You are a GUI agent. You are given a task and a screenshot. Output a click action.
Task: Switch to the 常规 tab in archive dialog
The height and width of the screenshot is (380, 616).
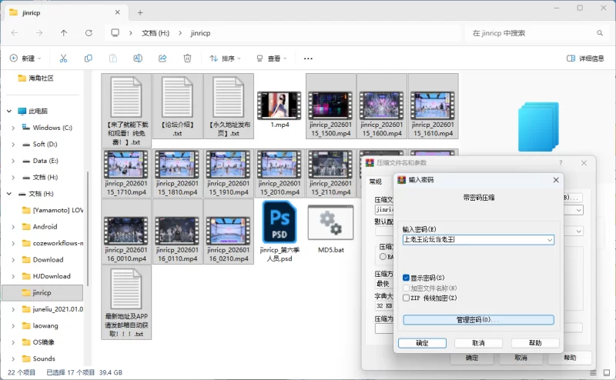375,182
